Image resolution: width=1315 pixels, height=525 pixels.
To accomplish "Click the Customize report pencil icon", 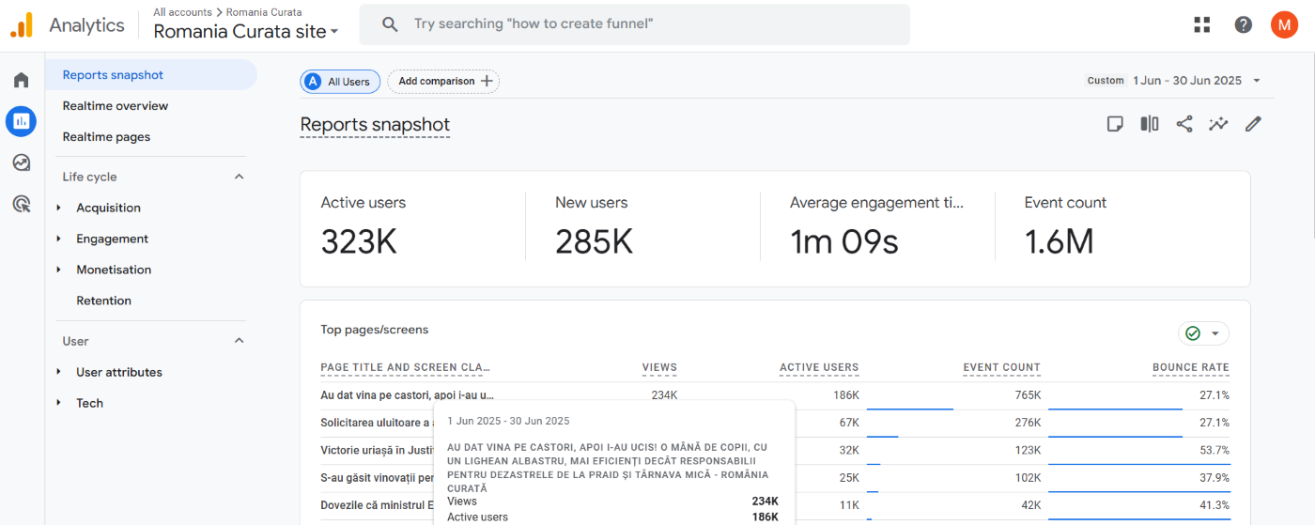I will (x=1253, y=124).
